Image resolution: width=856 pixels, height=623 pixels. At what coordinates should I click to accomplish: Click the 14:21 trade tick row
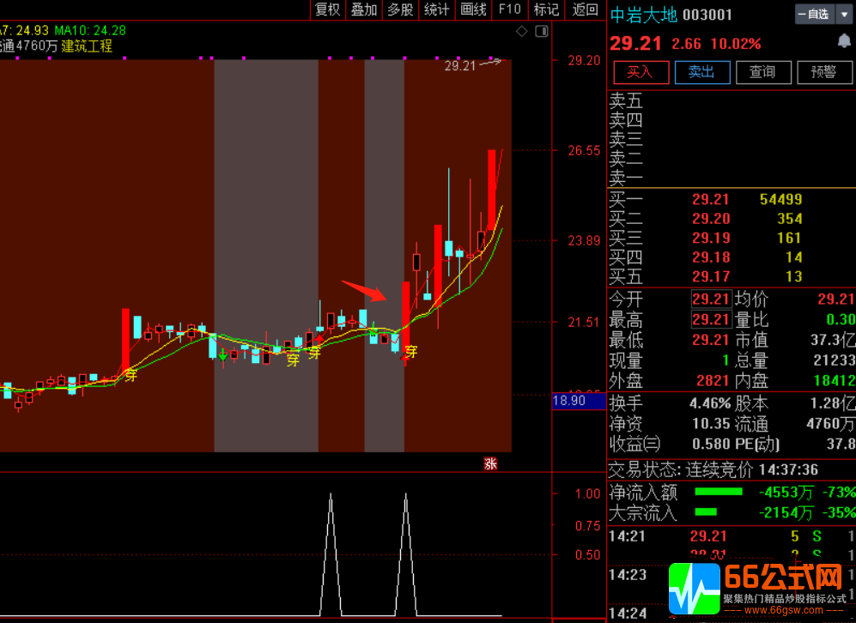pos(732,536)
